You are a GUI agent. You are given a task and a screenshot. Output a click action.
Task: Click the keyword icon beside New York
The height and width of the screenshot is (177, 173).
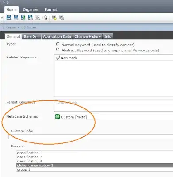(x=58, y=58)
